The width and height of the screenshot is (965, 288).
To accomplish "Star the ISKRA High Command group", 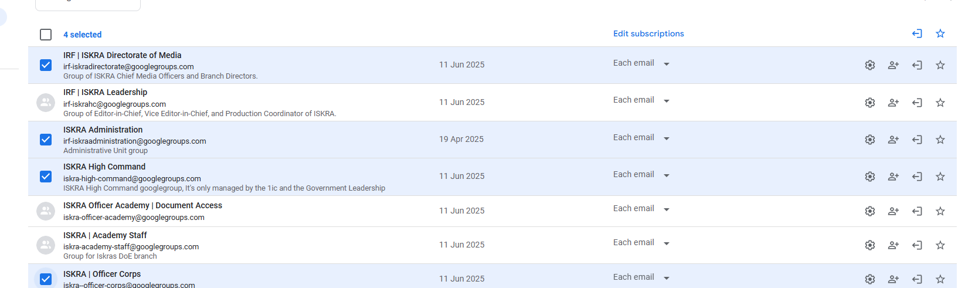I will pos(940,177).
